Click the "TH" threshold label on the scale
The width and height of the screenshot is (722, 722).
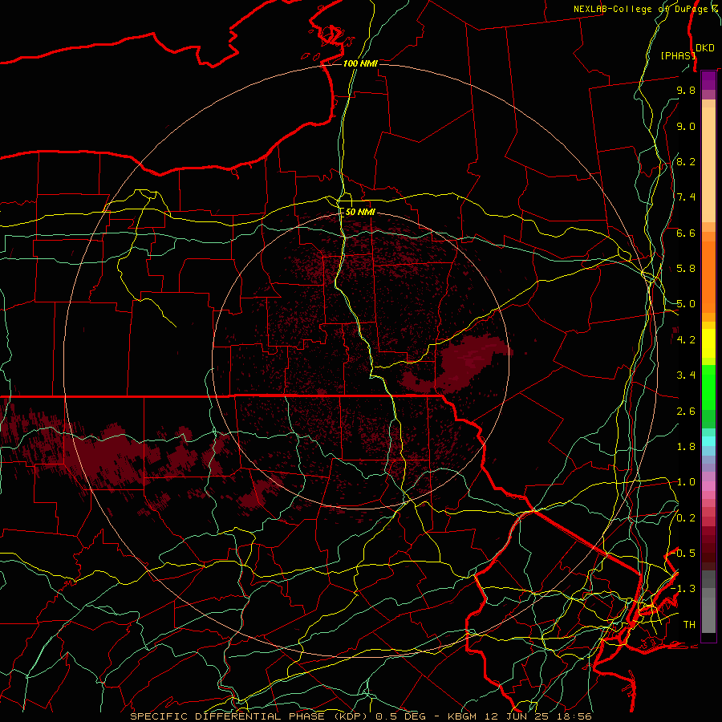click(x=689, y=625)
